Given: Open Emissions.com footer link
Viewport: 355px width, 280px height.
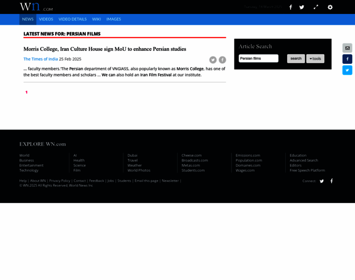Looking at the screenshot, I should tap(248, 155).
